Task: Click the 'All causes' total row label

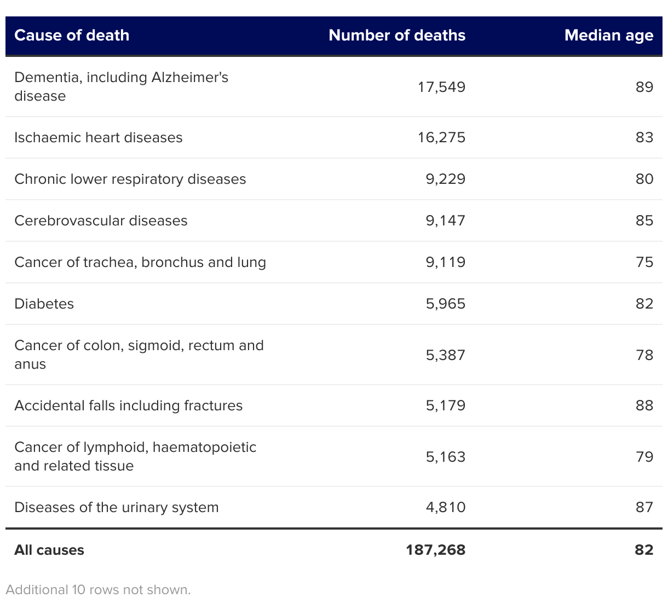Action: (x=49, y=550)
